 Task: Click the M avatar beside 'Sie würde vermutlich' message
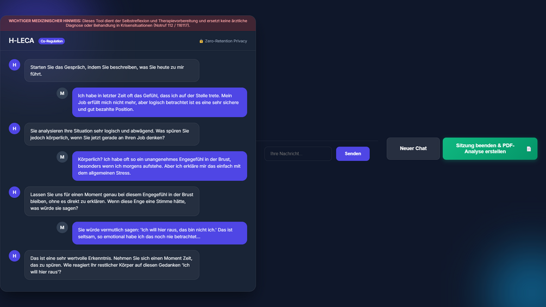coord(62,228)
